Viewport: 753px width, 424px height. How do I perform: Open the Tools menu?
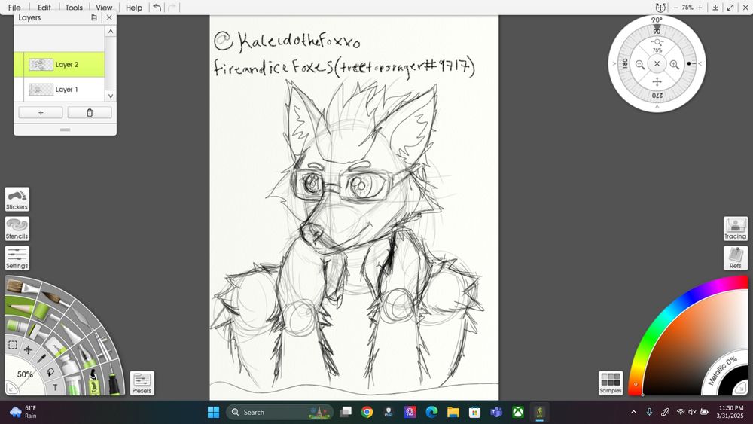click(x=74, y=8)
